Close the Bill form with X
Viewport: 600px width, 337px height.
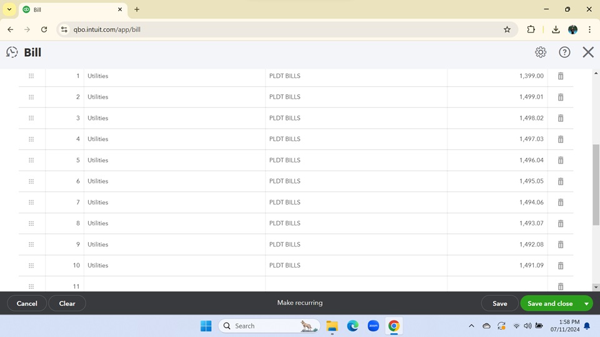(588, 52)
